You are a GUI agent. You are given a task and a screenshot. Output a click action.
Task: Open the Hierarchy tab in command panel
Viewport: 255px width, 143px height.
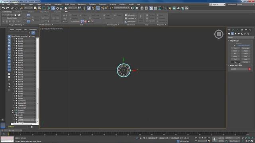pyautogui.click(x=237, y=30)
